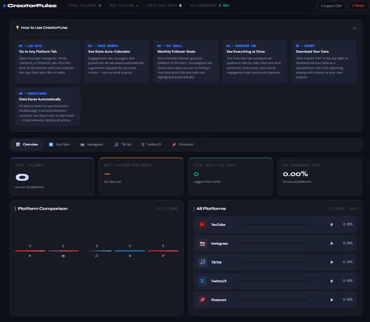Click the Twitter/X label in All Platforms
This screenshot has height=322, width=370.
point(219,281)
